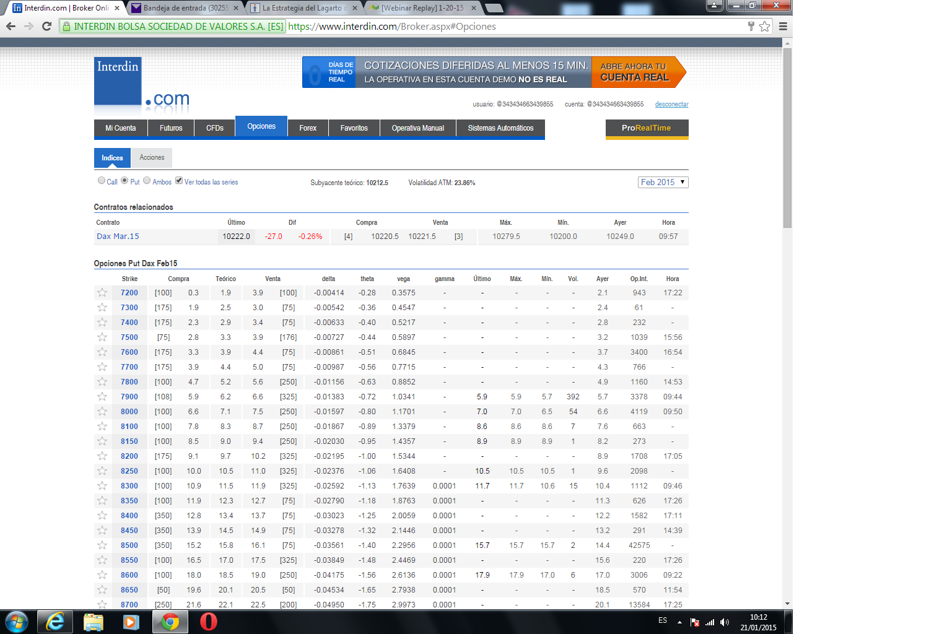Star the 7700 strike row as favorite
This screenshot has height=634, width=929.
point(102,367)
